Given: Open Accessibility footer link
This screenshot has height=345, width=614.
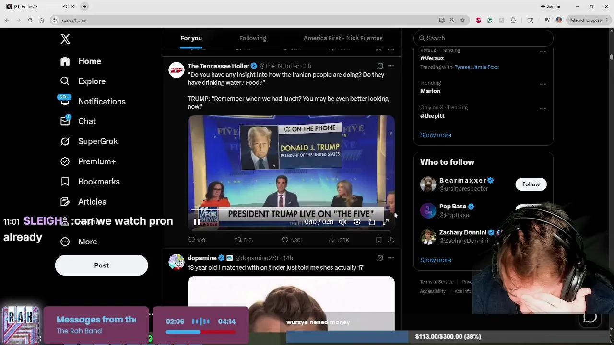Looking at the screenshot, I should coord(433,291).
